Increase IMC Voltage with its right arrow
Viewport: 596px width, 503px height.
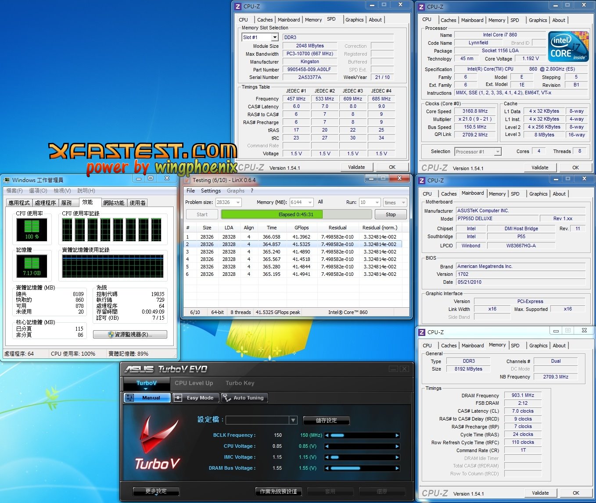pyautogui.click(x=397, y=457)
